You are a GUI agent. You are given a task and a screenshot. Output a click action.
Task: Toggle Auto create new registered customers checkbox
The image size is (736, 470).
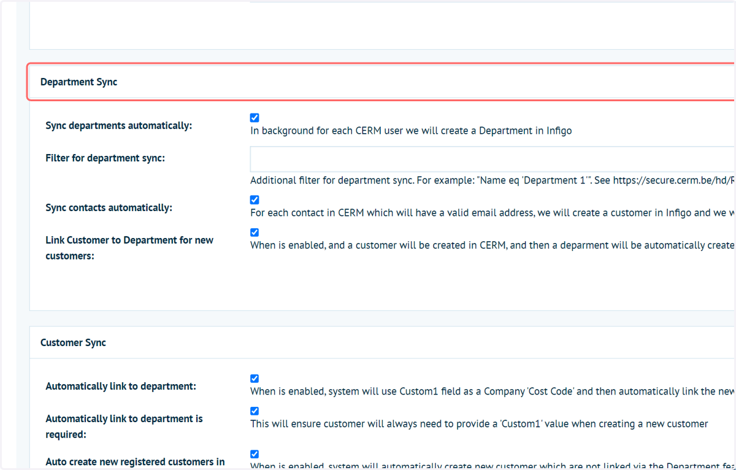coord(255,454)
